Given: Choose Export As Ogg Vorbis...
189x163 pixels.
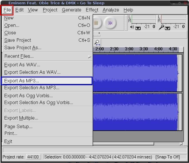Looking at the screenshot, I should (x=47, y=96).
